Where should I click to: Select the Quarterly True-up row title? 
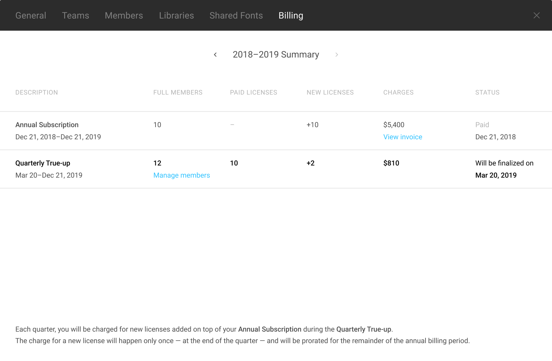[x=43, y=163]
